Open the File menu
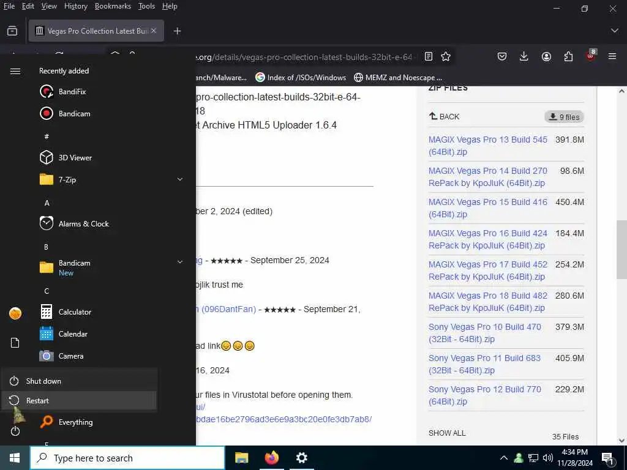The width and height of the screenshot is (627, 470). pyautogui.click(x=9, y=6)
